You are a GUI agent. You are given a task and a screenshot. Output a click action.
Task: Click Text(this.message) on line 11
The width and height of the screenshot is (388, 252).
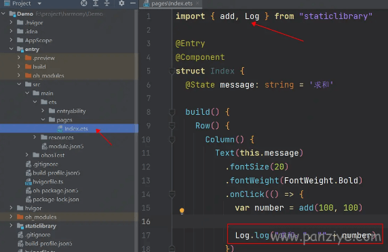pyautogui.click(x=259, y=153)
